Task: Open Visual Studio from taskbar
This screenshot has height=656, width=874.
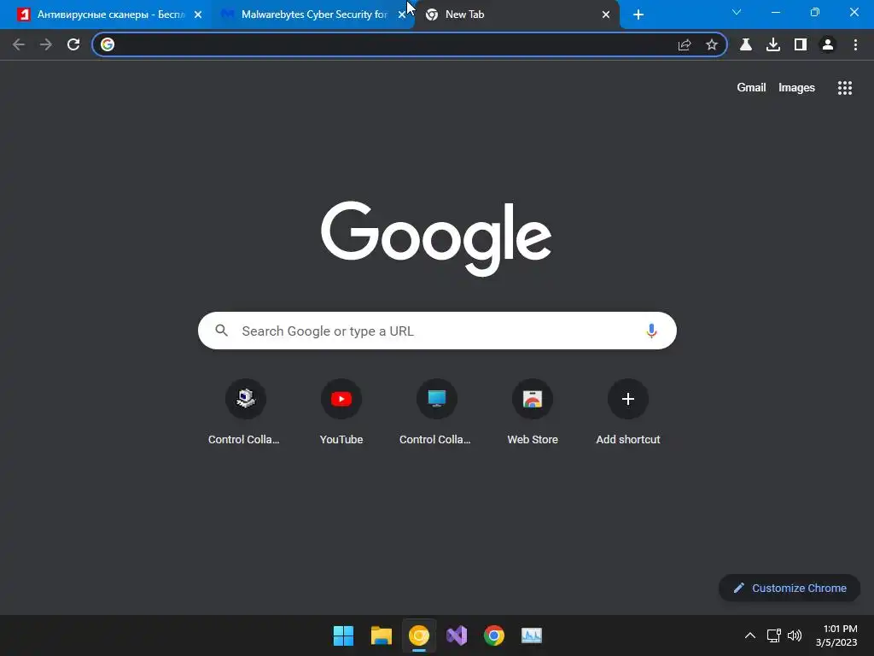Action: (x=457, y=635)
